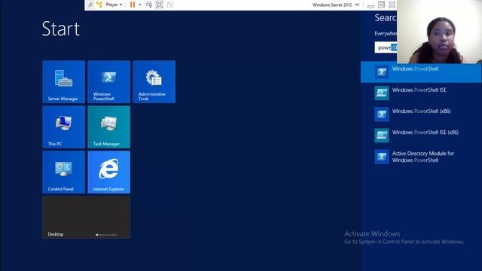482x271 pixels.
Task: Open the Server Manager tile
Action: (63, 82)
